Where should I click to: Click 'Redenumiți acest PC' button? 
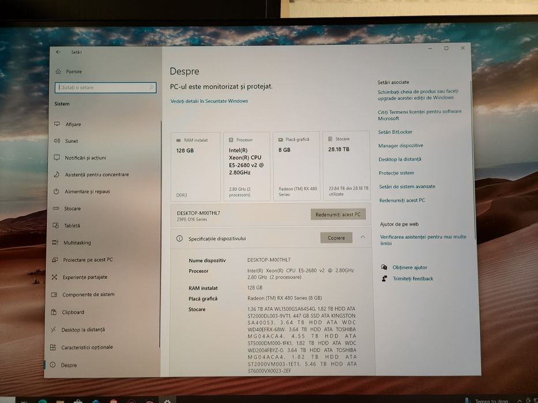point(338,215)
